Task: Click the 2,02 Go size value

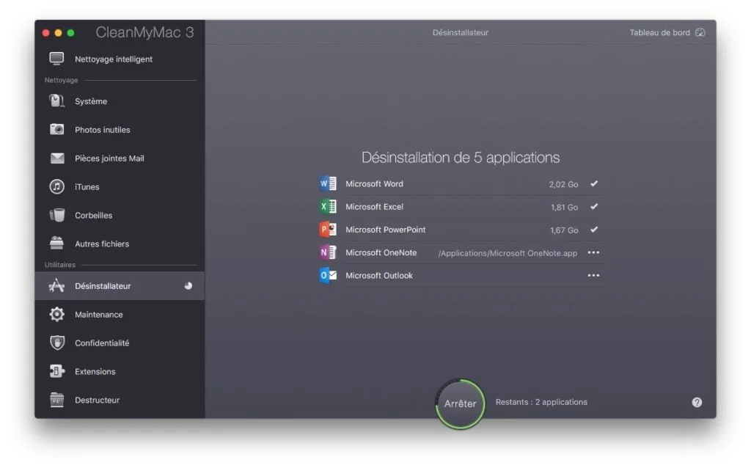Action: pos(563,184)
